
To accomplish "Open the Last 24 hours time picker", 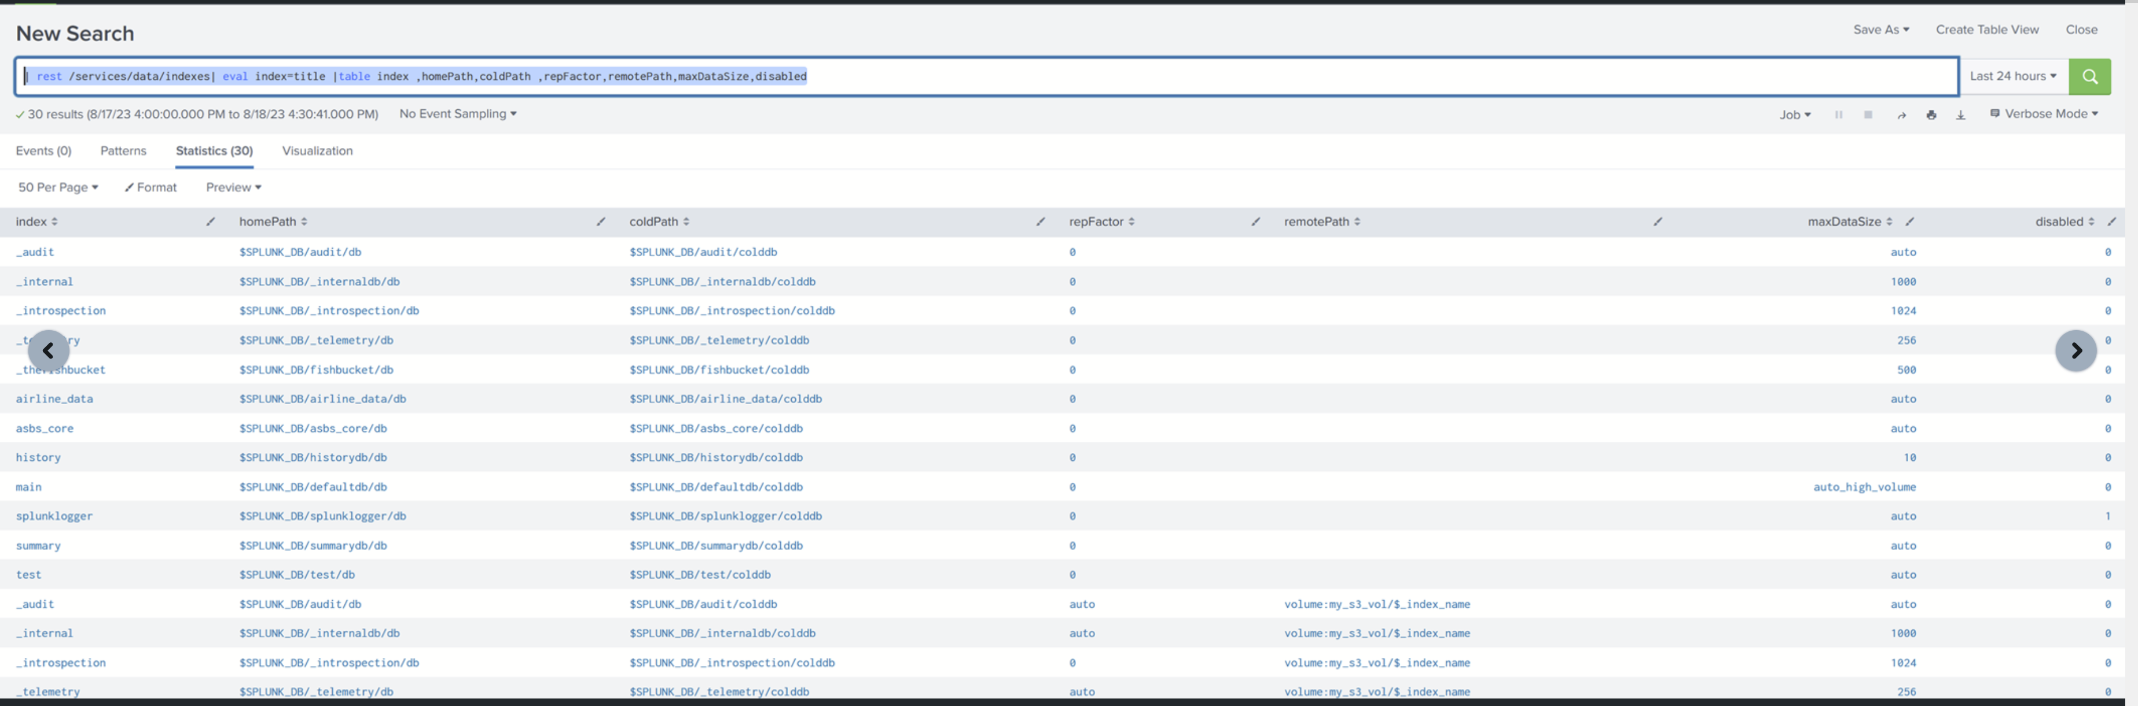I will click(x=2012, y=76).
